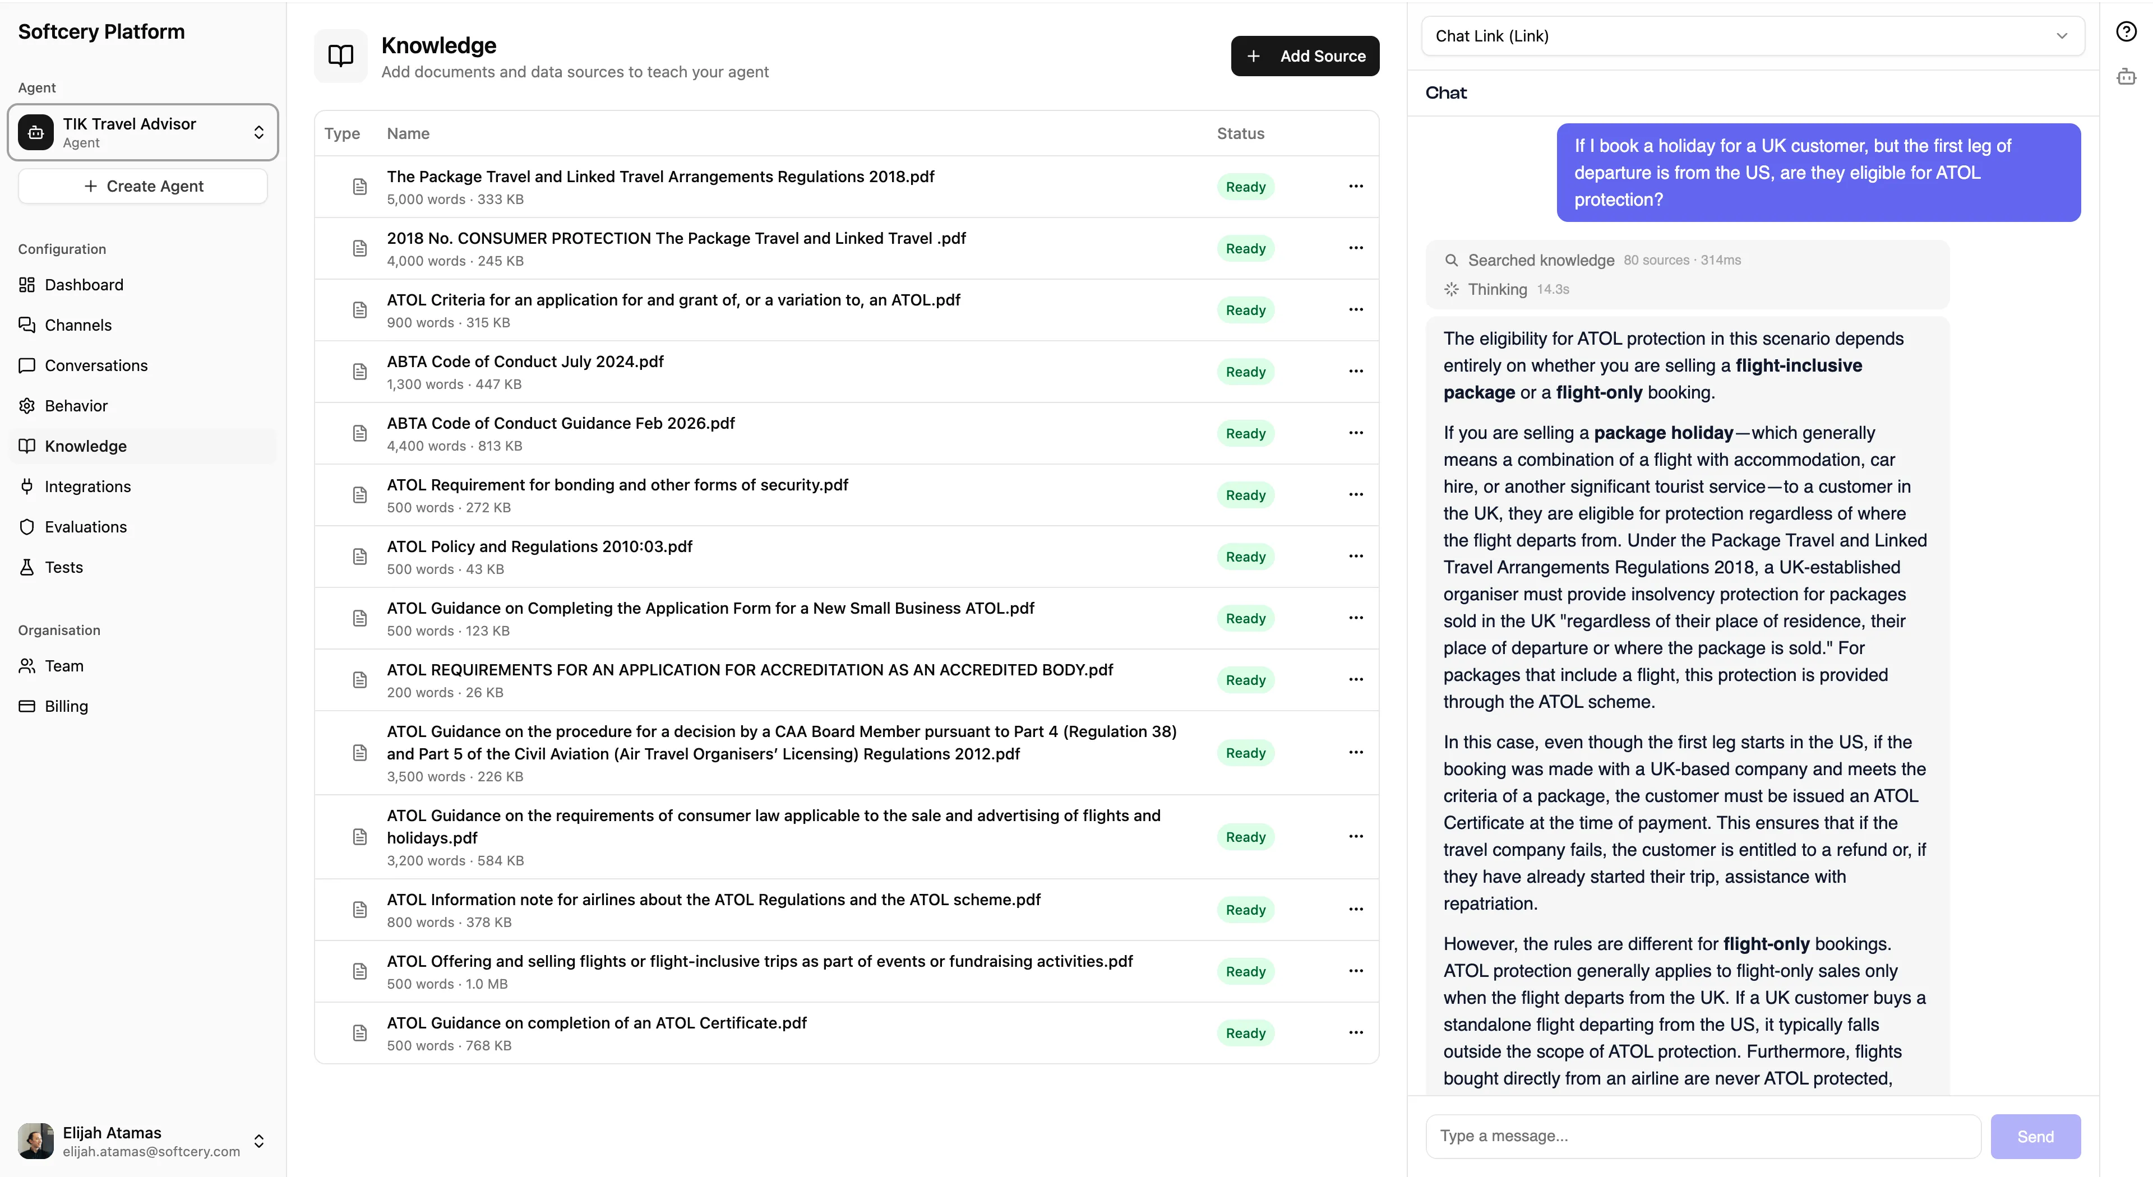Image resolution: width=2153 pixels, height=1177 pixels.
Task: Click the Billing card icon in sidebar
Action: (27, 706)
